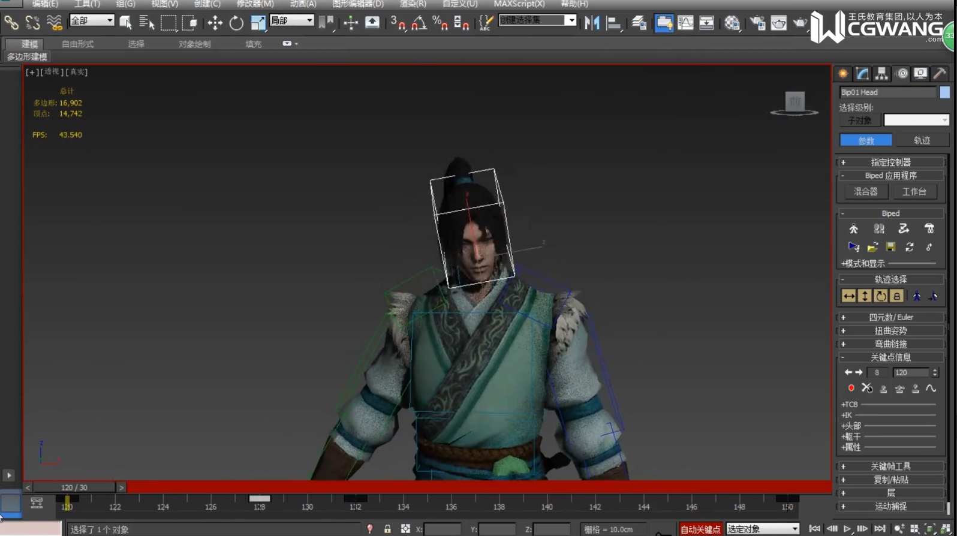957x536 pixels.
Task: Open the Create command panel tab
Action: (x=843, y=74)
